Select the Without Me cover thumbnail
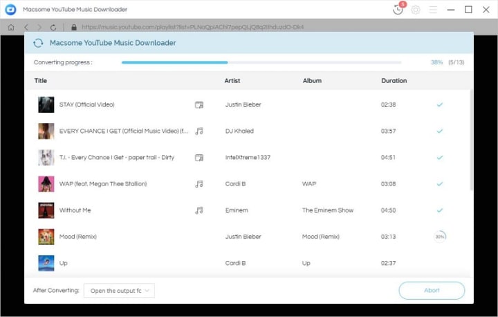498x317 pixels. click(x=46, y=210)
